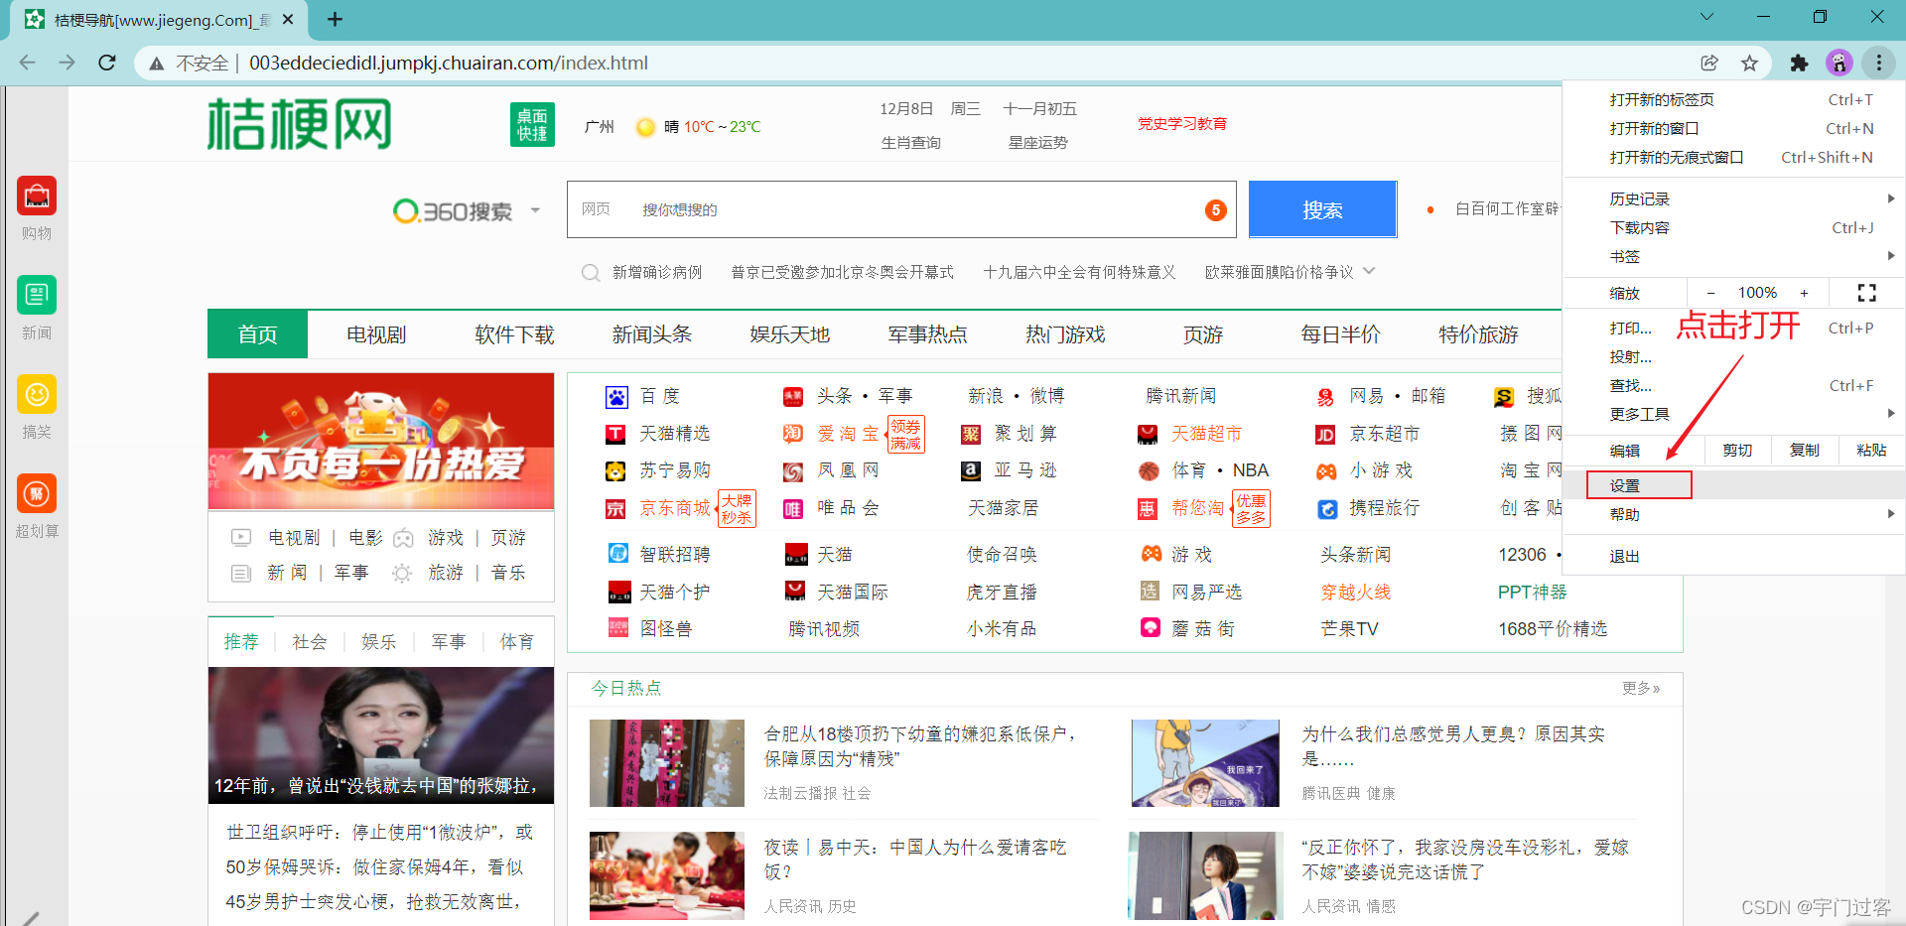Reload the page with refresh icon
The width and height of the screenshot is (1906, 926).
[x=107, y=63]
